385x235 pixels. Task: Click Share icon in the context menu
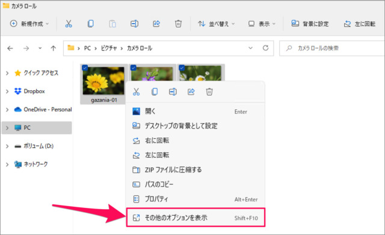tap(191, 92)
